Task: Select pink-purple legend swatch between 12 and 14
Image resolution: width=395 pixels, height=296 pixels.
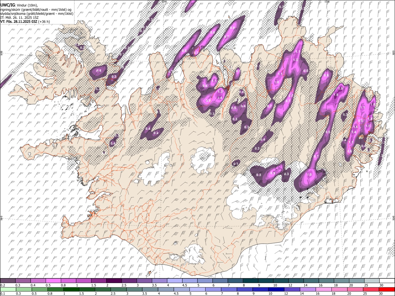Action: tap(296, 281)
